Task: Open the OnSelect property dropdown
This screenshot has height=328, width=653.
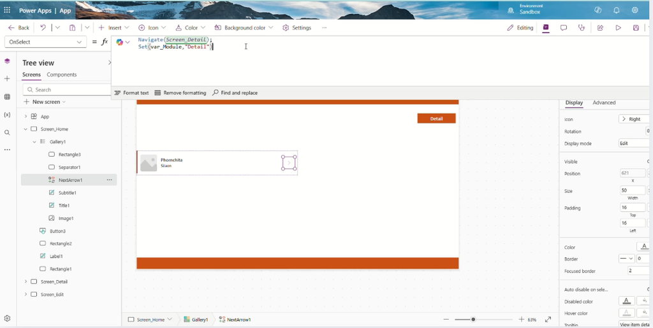Action: pyautogui.click(x=45, y=42)
